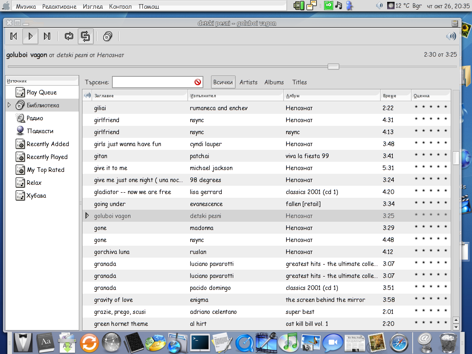The image size is (472, 354).
Task: Open the clock showing 20:35
Action: [448, 6]
